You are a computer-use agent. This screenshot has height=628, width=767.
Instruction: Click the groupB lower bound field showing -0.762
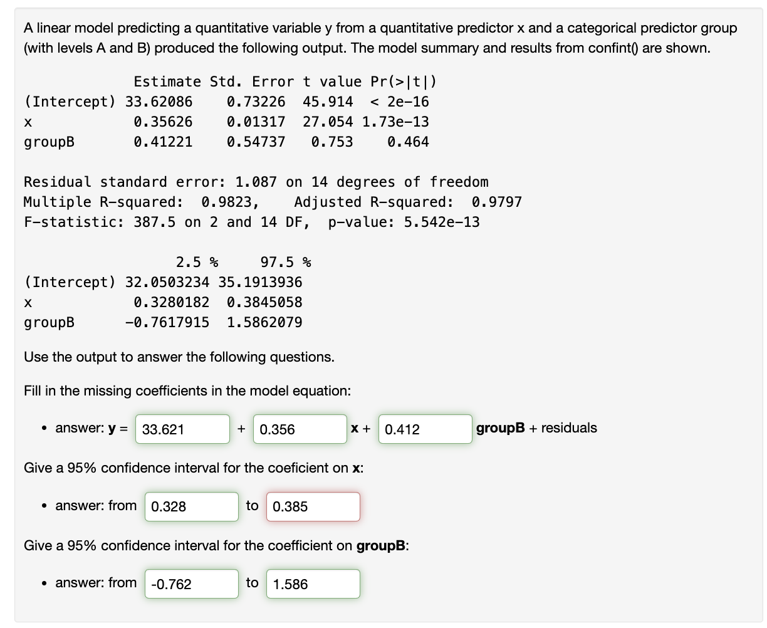point(191,584)
